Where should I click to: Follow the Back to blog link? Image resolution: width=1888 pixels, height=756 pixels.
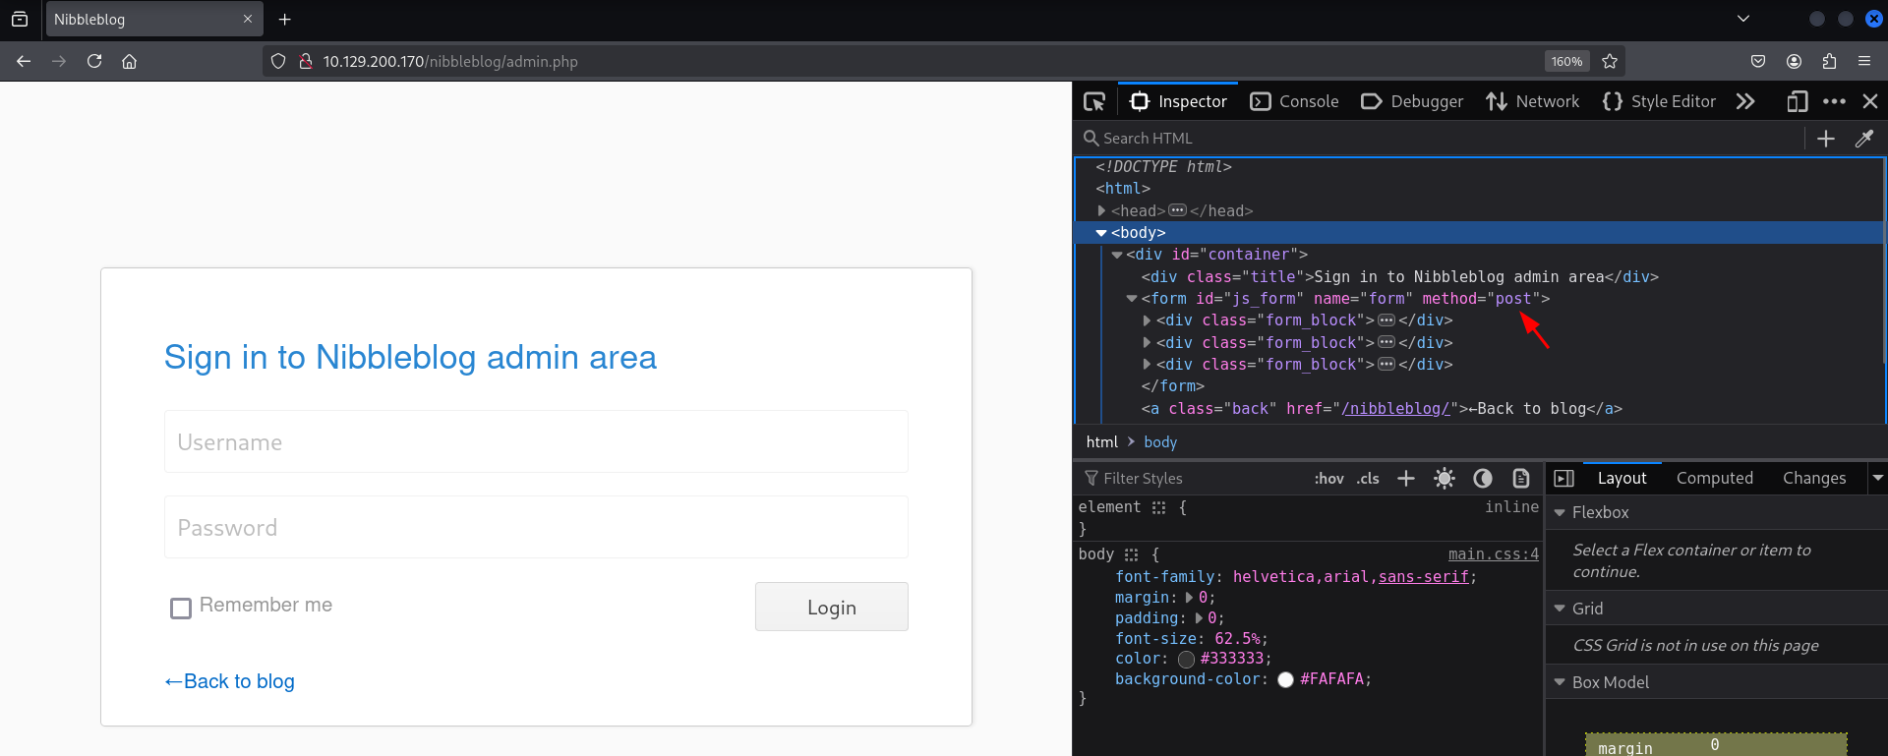click(230, 681)
